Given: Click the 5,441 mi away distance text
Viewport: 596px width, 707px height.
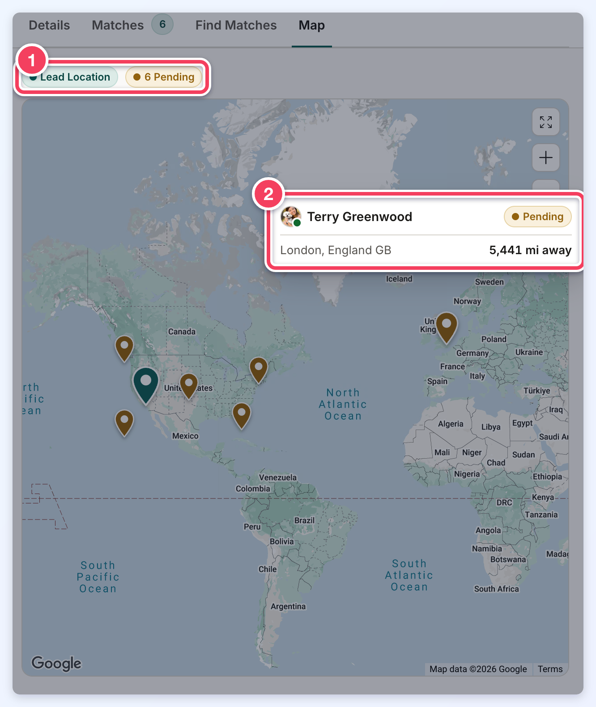Looking at the screenshot, I should 530,250.
